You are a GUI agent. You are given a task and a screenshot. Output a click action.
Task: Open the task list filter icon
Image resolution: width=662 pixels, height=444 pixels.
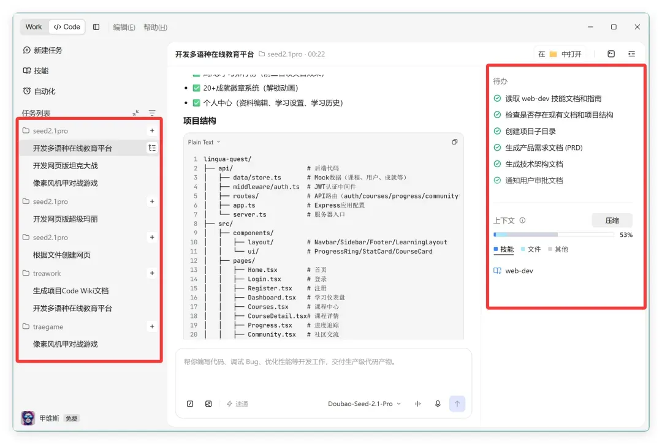click(152, 113)
